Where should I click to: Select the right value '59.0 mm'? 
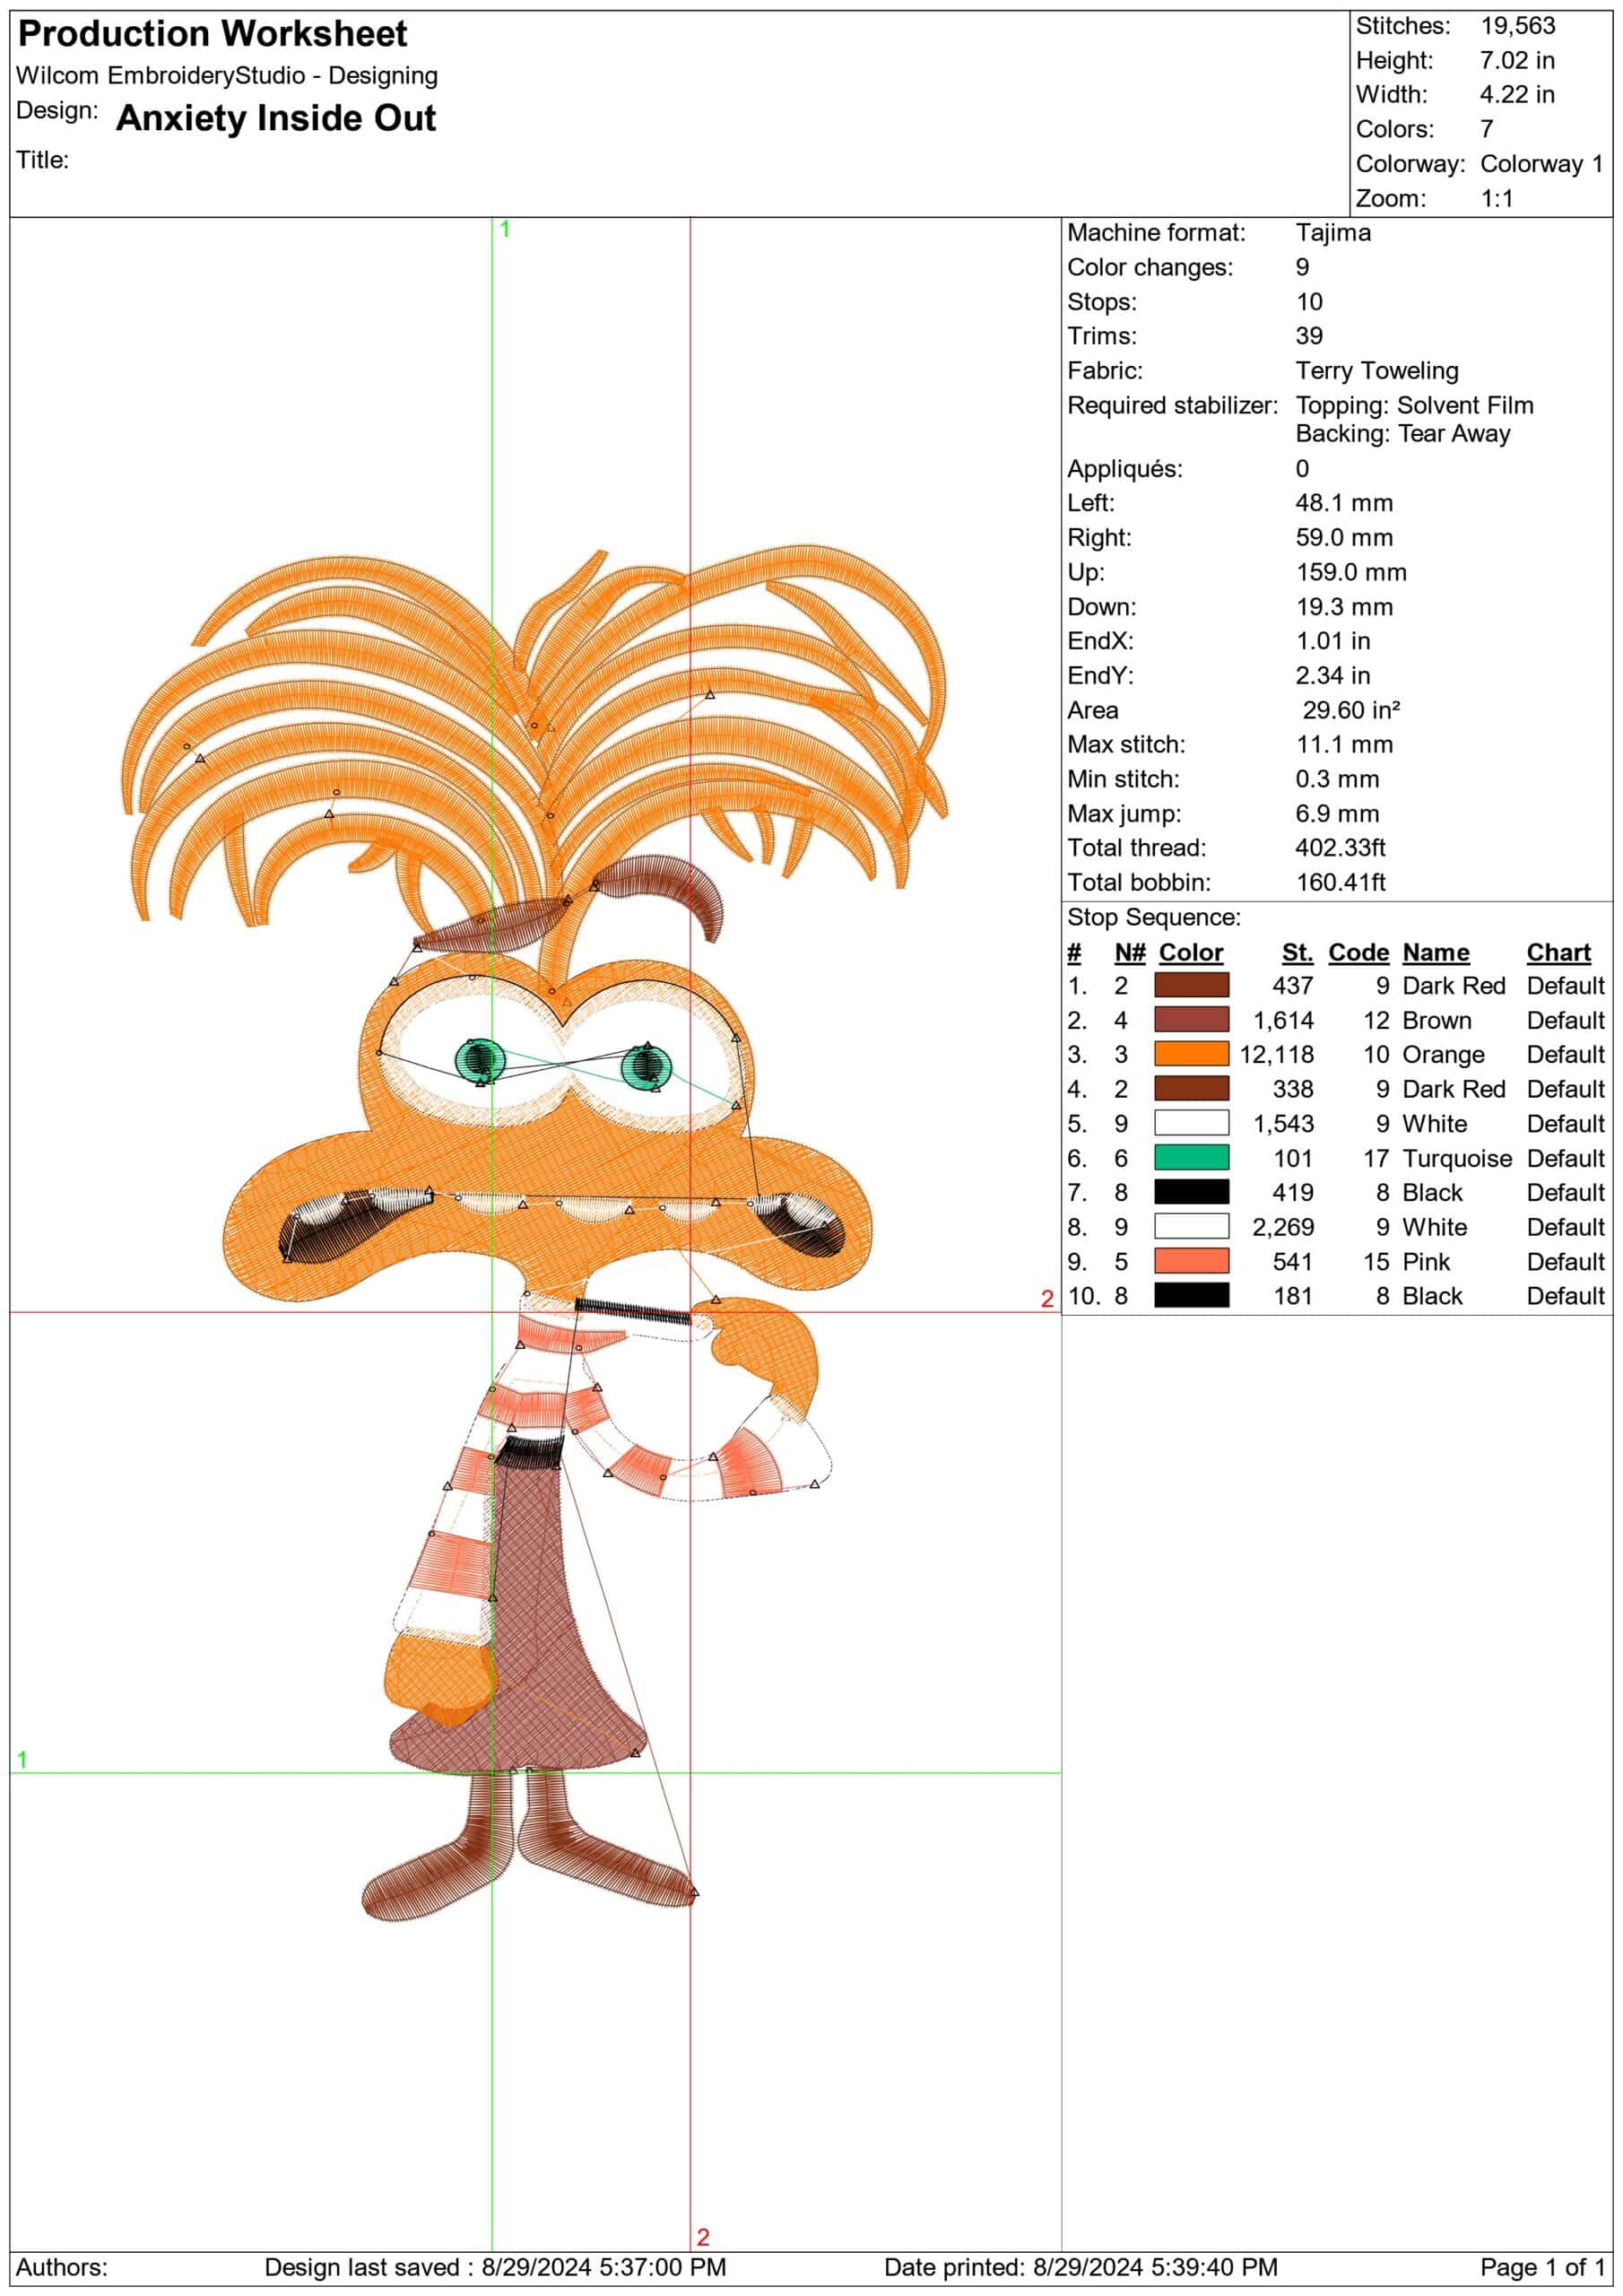tap(1344, 537)
